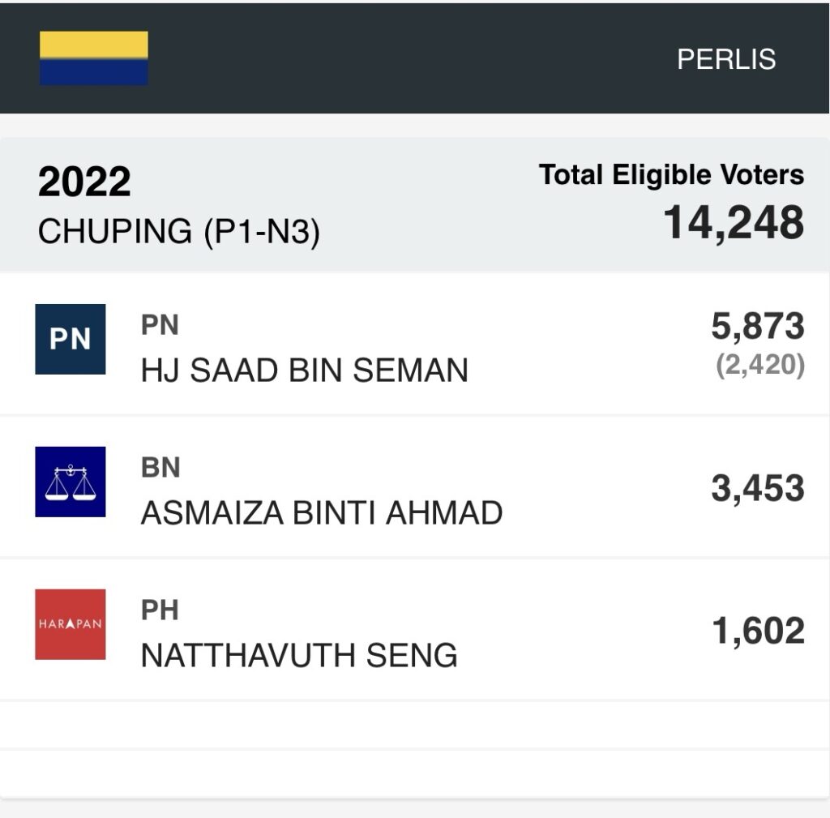Click the BN scales party logo
This screenshot has width=830, height=818.
tap(71, 482)
